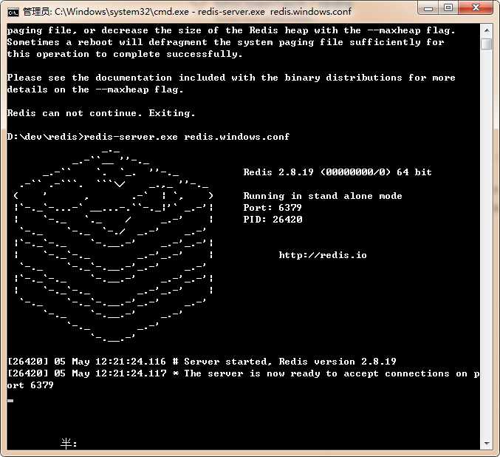Screen dimensions: 500x457
Task: Click the http://redis.io URL text
Action: coord(323,255)
